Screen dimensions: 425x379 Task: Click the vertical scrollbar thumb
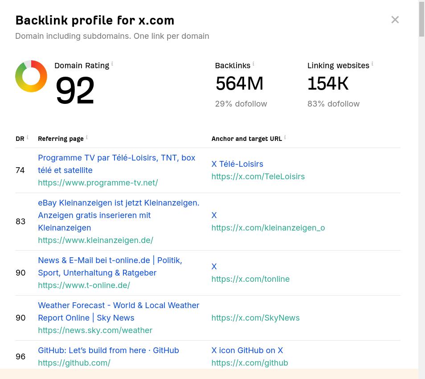click(421, 19)
